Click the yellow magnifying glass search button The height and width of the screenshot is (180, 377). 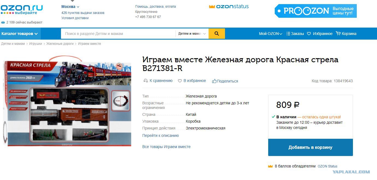tap(217, 34)
